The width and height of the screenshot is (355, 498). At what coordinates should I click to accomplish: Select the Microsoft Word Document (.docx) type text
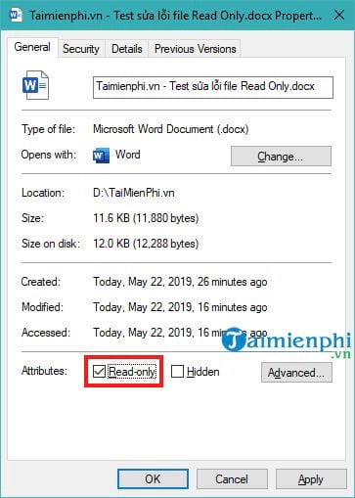[171, 129]
